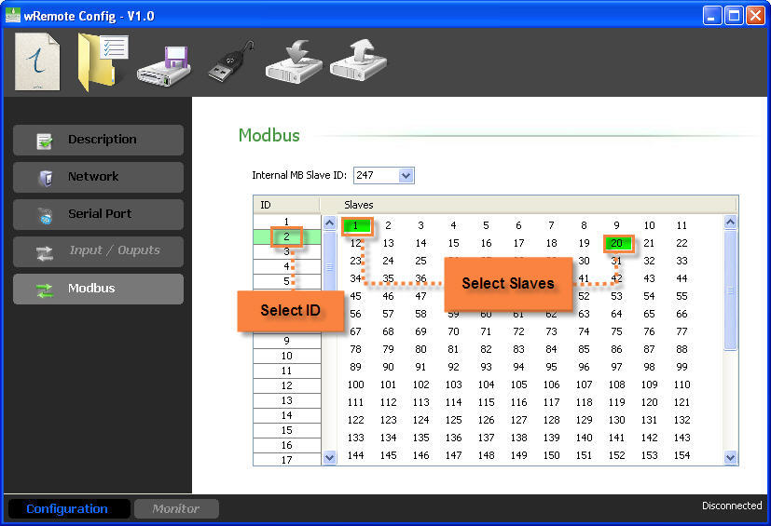This screenshot has height=526, width=771.
Task: Open Input / Ouputs section
Action: pos(98,251)
